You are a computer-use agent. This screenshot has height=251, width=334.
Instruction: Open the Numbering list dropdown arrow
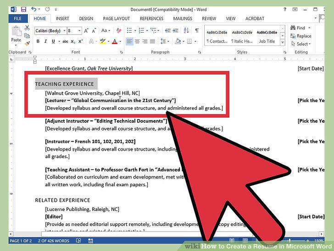(x=147, y=31)
